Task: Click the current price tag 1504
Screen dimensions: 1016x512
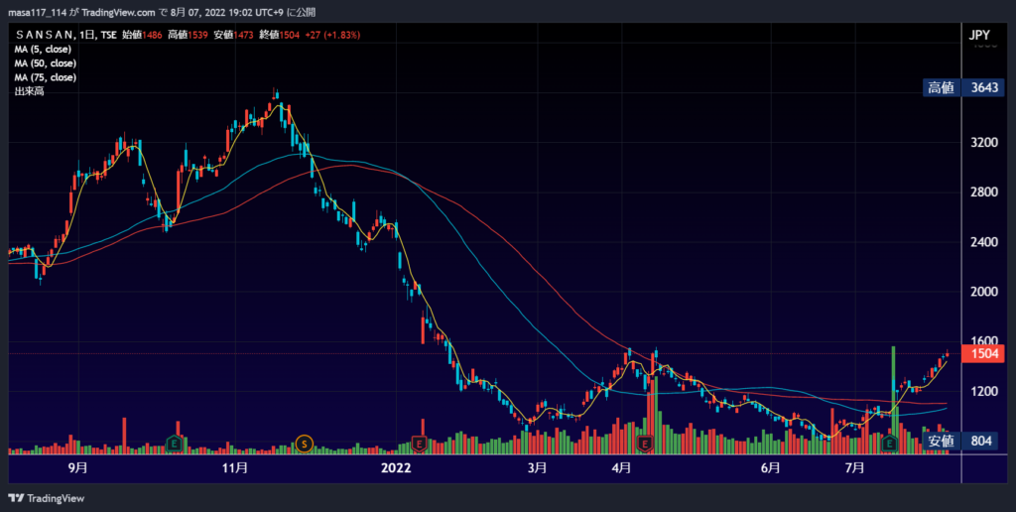Action: (x=983, y=354)
